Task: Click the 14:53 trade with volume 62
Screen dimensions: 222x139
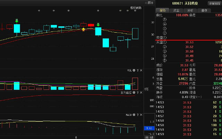Action: click(x=189, y=103)
